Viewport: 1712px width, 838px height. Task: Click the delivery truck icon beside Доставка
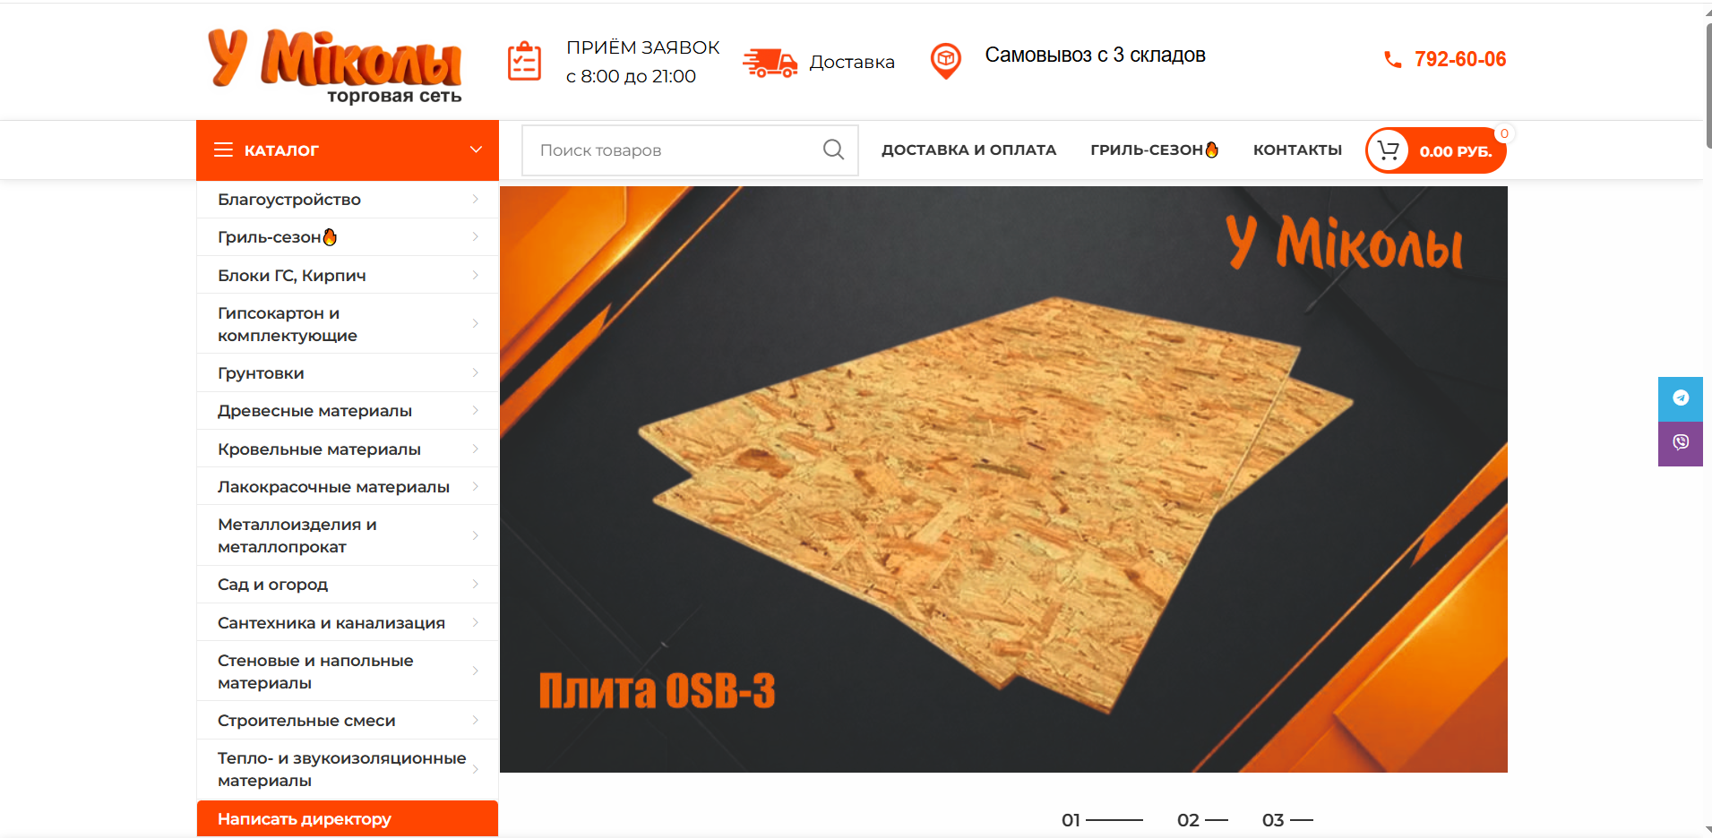[770, 62]
